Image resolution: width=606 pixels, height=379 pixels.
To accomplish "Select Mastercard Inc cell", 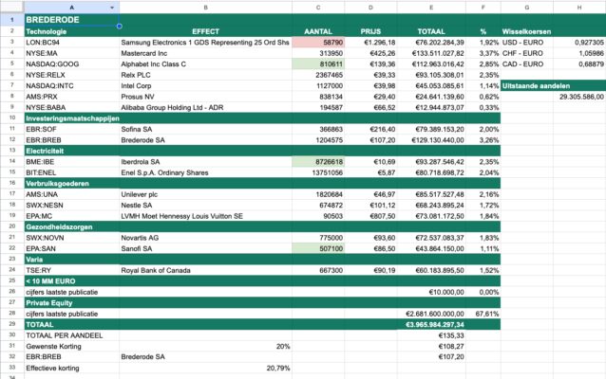I will (205, 53).
